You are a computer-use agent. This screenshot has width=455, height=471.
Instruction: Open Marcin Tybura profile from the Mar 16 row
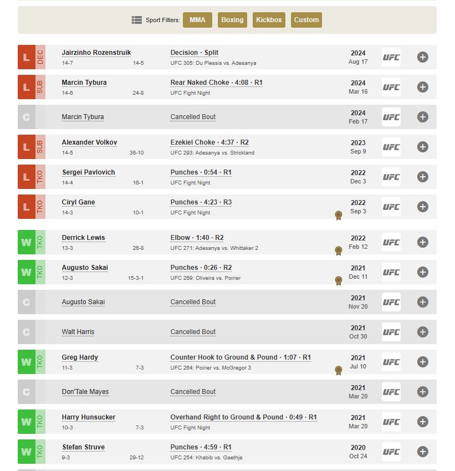pos(84,83)
